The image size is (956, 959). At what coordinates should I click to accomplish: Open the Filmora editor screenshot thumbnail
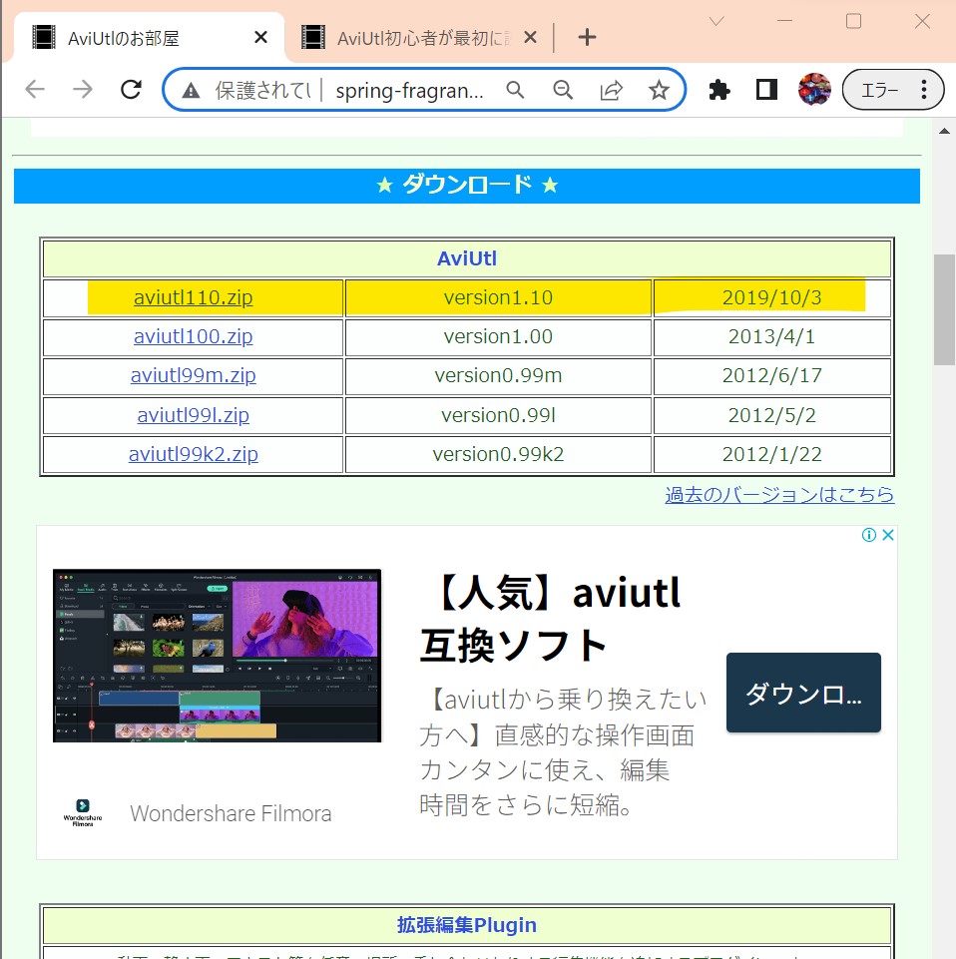(x=218, y=656)
